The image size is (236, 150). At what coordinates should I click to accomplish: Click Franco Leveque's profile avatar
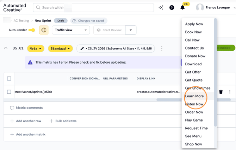200,7
